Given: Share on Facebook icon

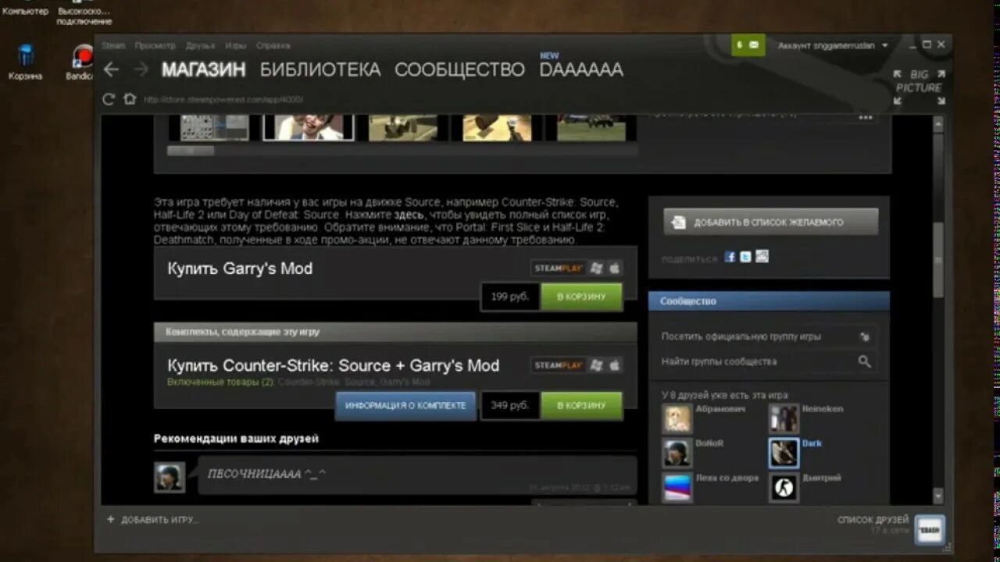Looking at the screenshot, I should coord(730,257).
